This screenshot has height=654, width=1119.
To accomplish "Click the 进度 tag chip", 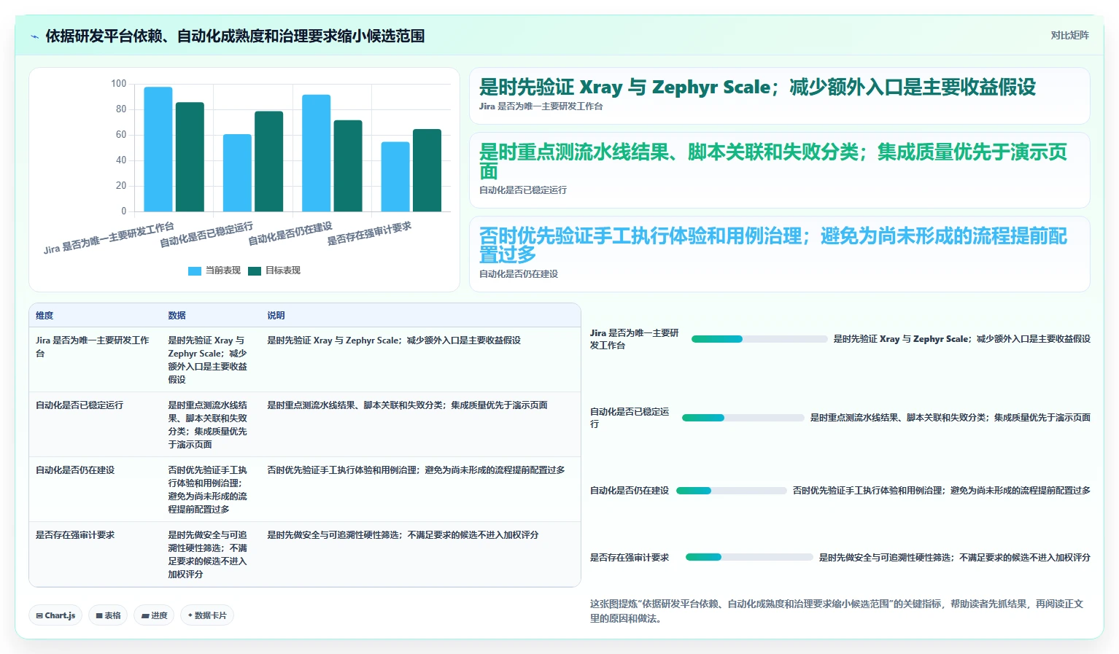I will [154, 615].
